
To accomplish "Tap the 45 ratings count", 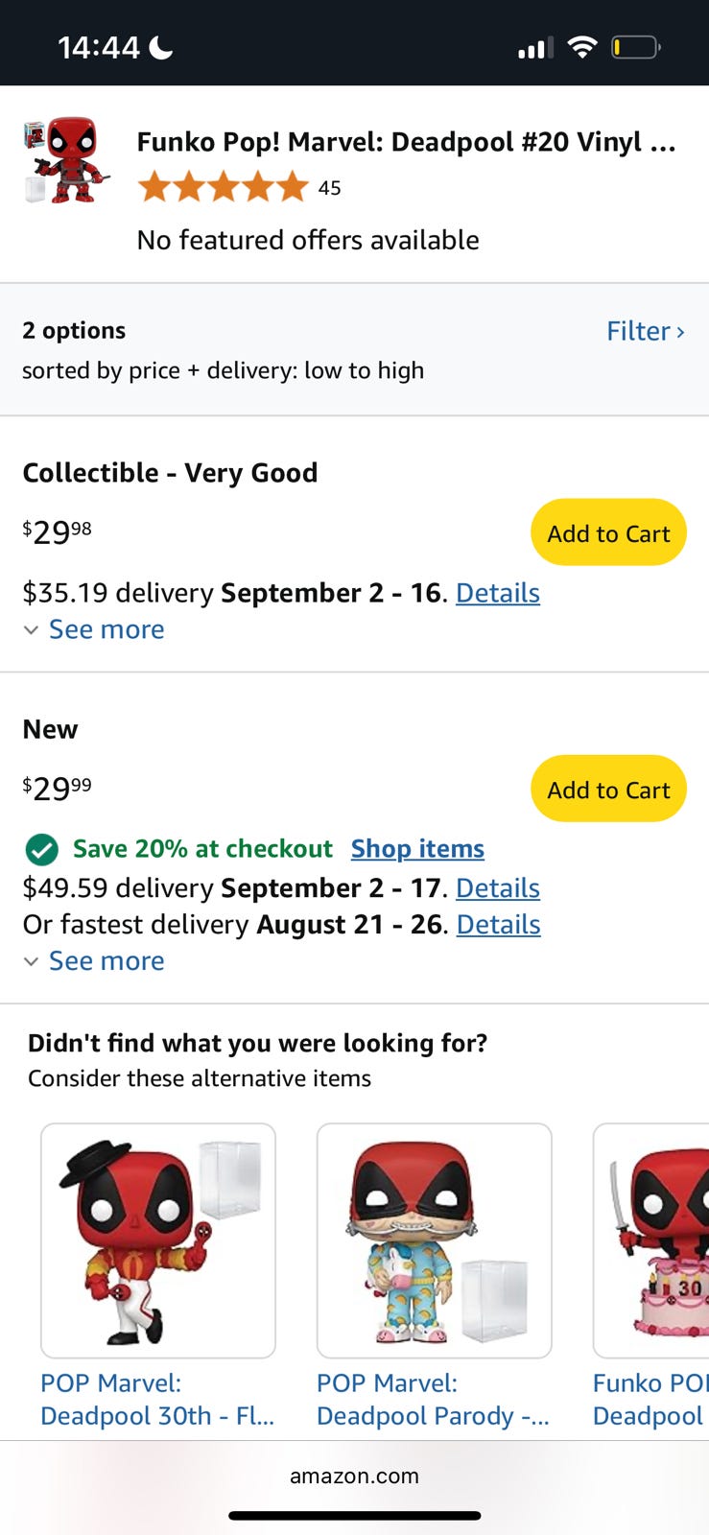I will click(x=329, y=188).
